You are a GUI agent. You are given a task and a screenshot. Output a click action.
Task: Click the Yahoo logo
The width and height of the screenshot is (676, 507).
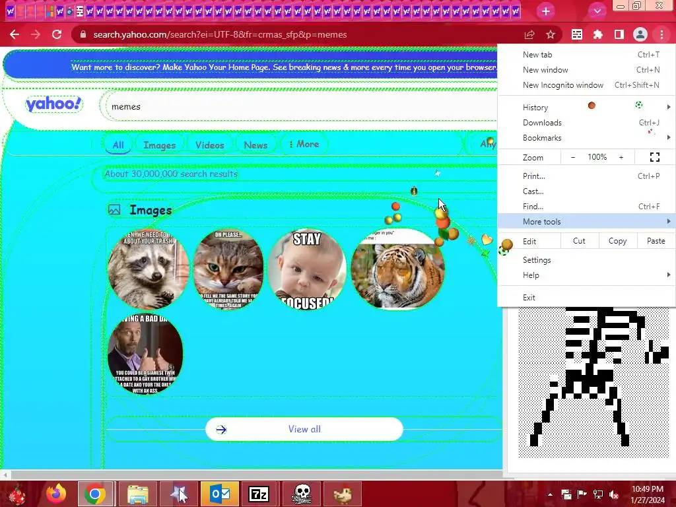53,104
